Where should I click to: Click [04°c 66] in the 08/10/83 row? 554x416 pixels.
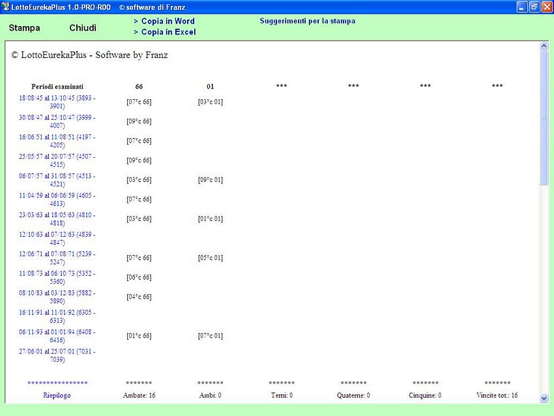coord(139,297)
